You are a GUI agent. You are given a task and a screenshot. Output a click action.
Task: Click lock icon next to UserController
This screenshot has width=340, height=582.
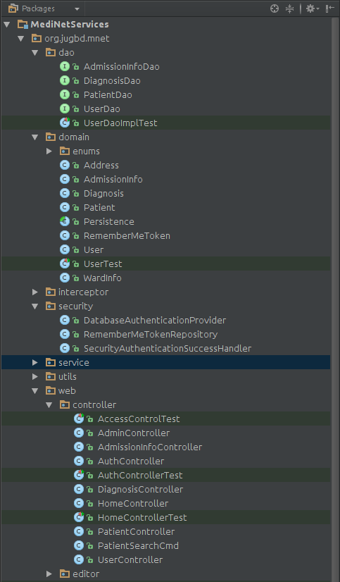(89, 559)
